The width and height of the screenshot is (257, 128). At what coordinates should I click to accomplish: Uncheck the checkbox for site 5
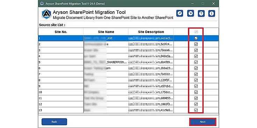pyautogui.click(x=196, y=62)
